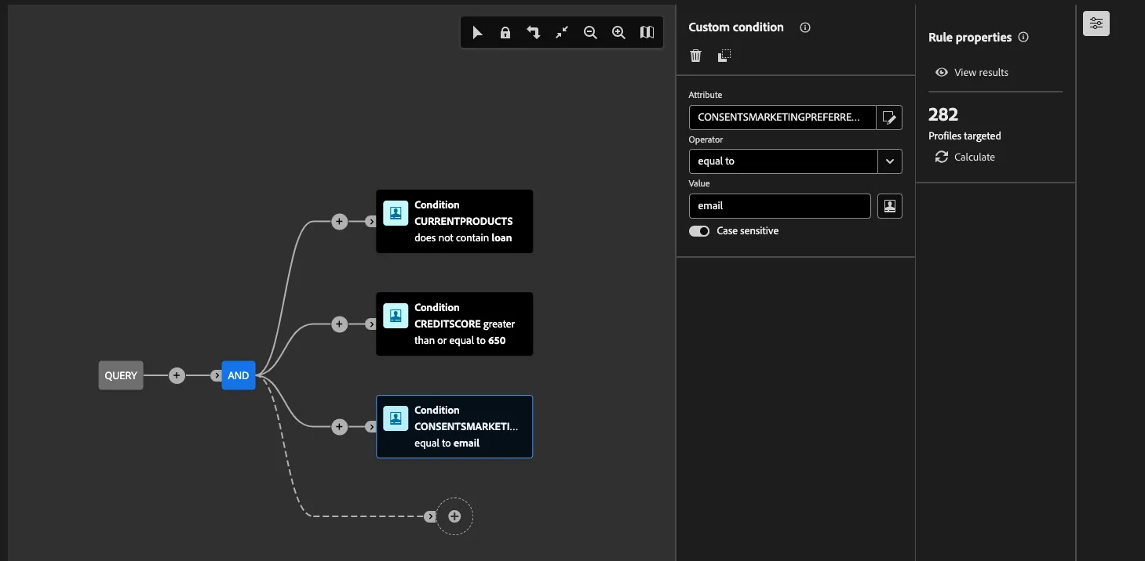Viewport: 1145px width, 561px height.
Task: Click the lock icon in canvas toolbar
Action: [505, 33]
